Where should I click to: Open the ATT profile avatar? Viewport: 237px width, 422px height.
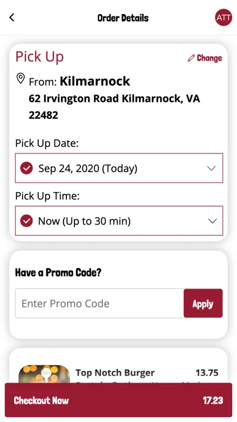223,18
